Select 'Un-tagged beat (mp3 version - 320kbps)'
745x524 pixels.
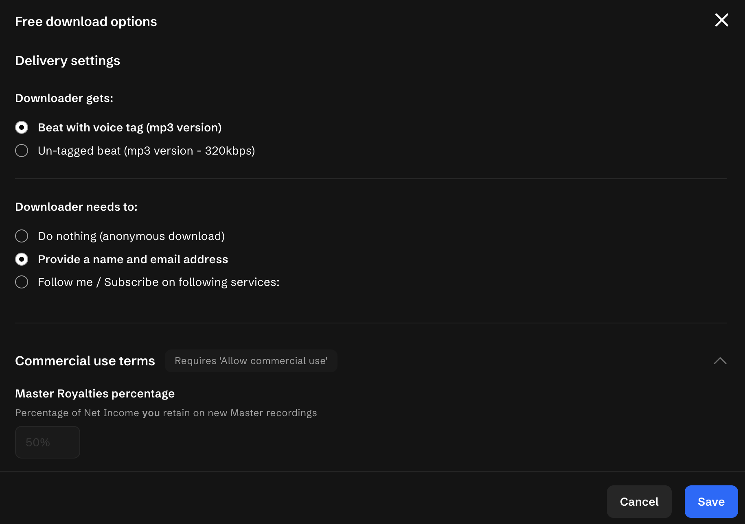coord(22,151)
